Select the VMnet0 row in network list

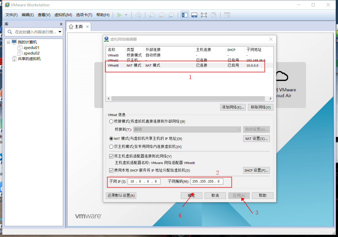coord(189,55)
